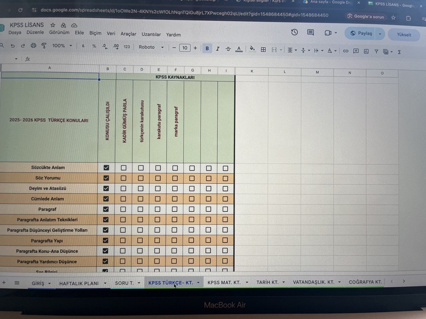Open the text color picker
426x319 pixels.
pos(239,49)
